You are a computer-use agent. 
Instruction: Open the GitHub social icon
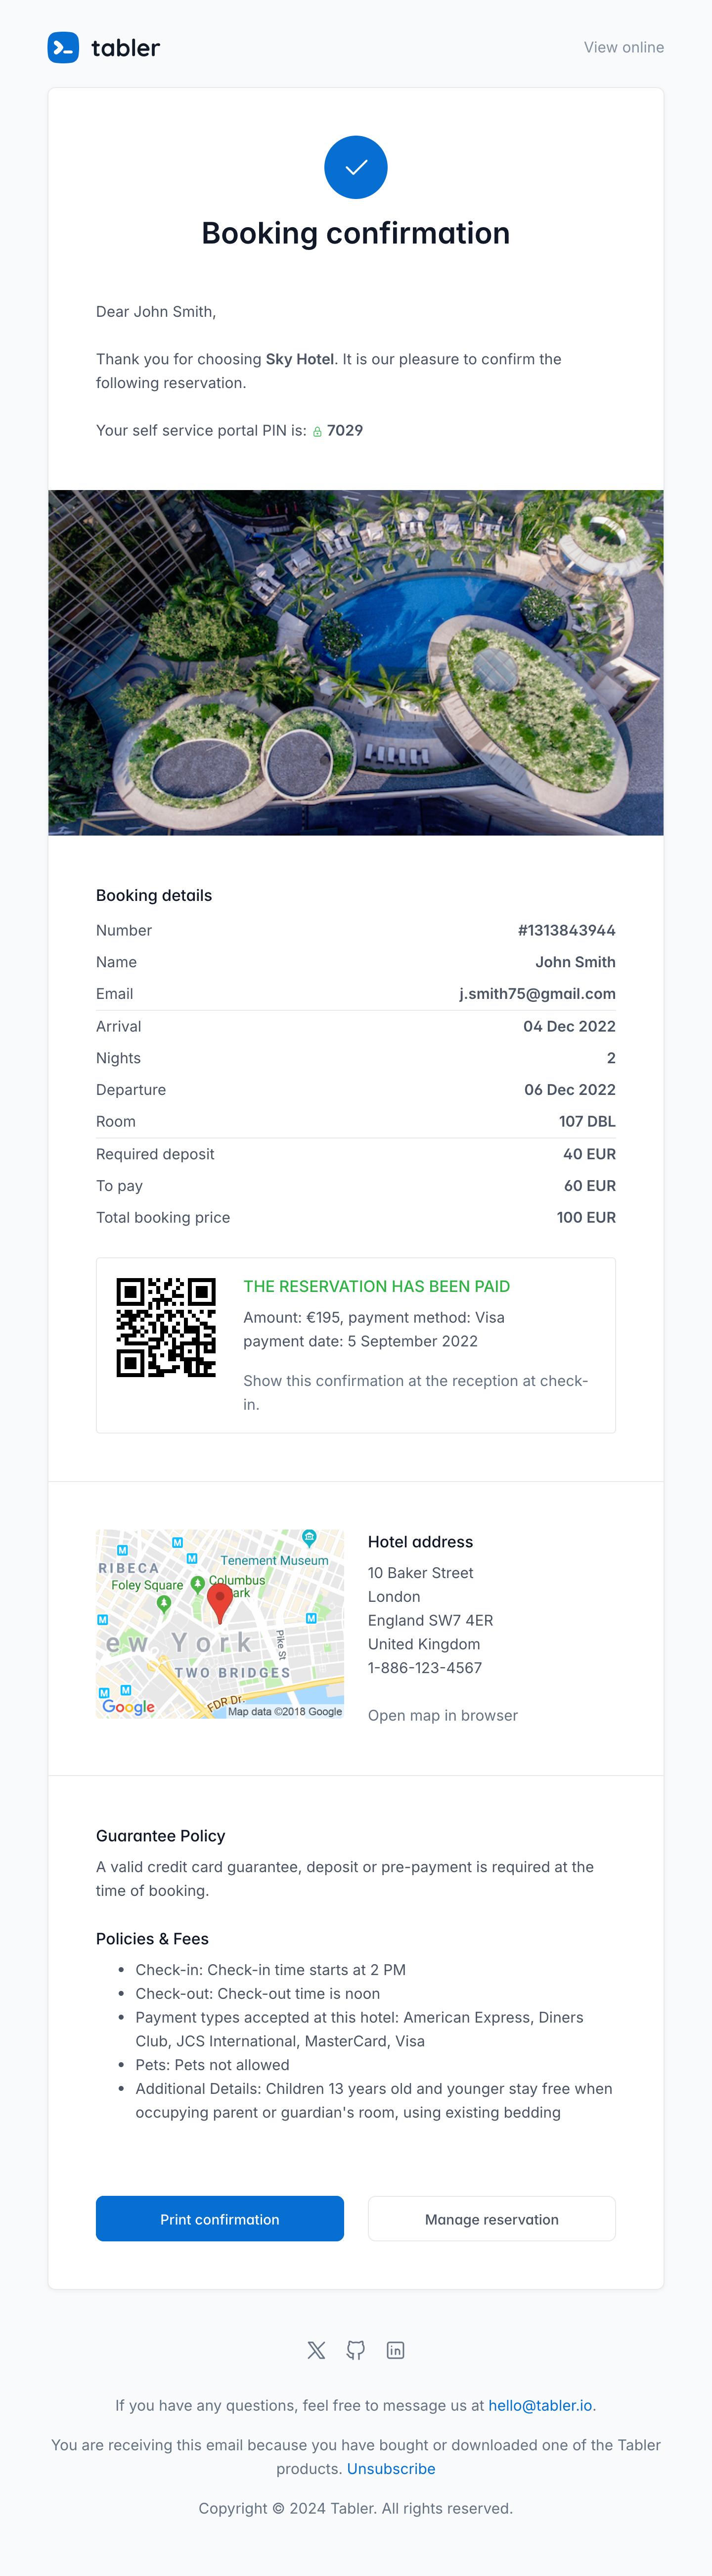point(356,2350)
